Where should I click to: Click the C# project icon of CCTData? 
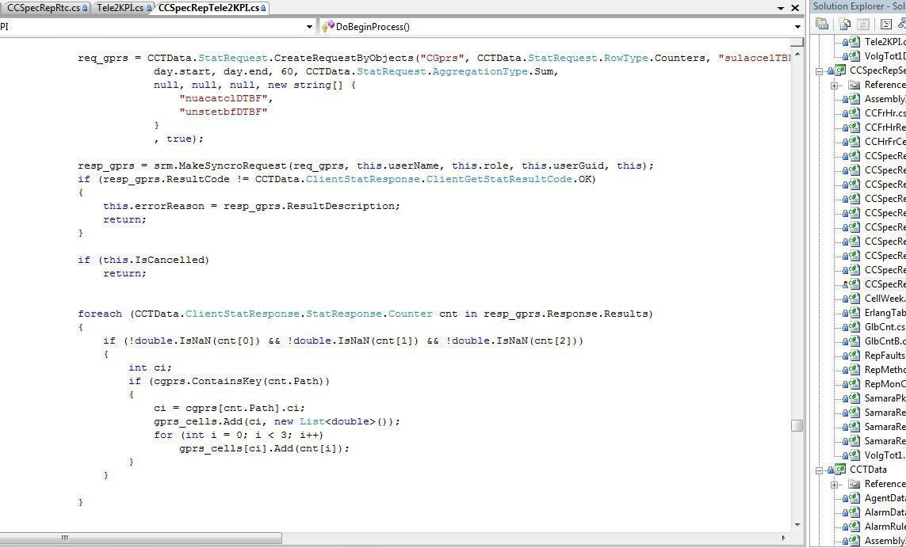841,470
